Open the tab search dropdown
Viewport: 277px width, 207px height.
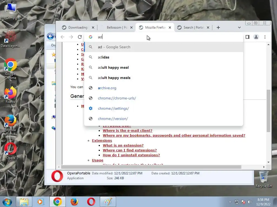(x=239, y=27)
